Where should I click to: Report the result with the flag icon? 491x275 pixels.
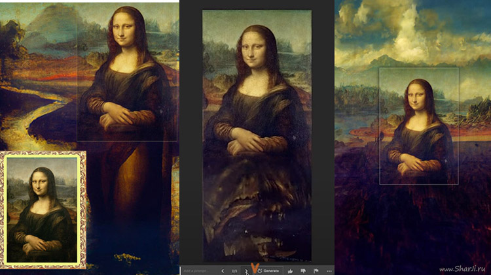tap(316, 271)
